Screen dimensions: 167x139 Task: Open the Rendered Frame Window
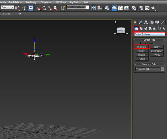(x=147, y=8)
